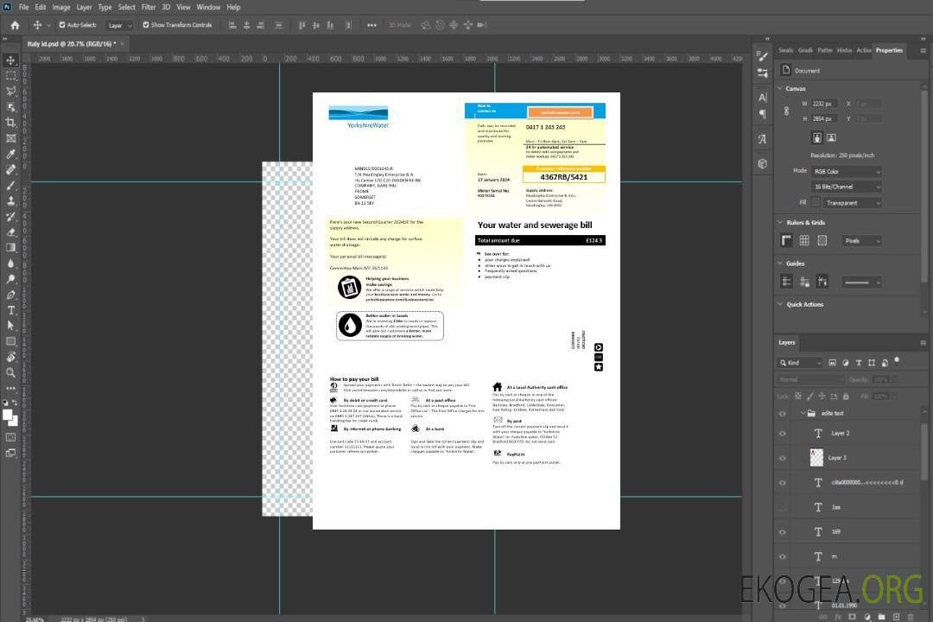Switch to the Swatches panel tab
The width and height of the screenshot is (933, 622).
785,50
